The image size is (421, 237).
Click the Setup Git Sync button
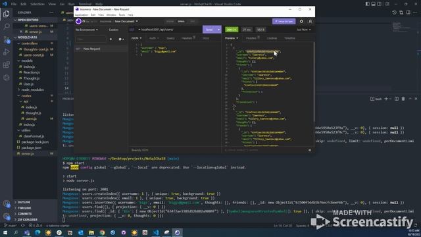pyautogui.click(x=284, y=21)
